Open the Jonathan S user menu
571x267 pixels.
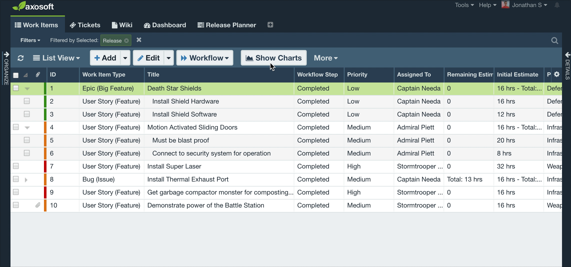pos(530,5)
